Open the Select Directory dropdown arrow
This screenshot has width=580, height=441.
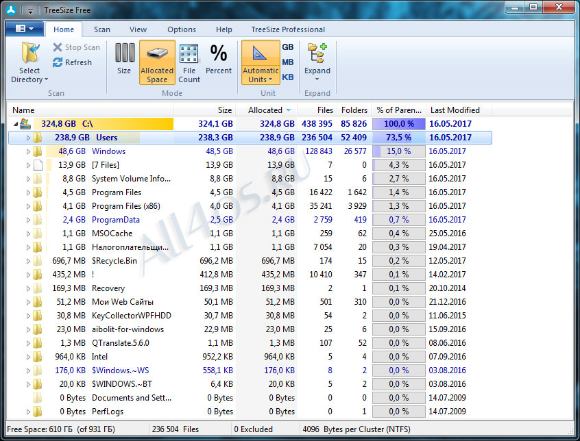[46, 79]
